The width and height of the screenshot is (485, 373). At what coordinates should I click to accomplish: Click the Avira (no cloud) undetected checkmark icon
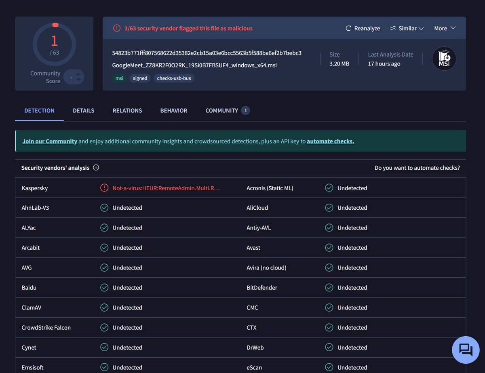pyautogui.click(x=329, y=268)
